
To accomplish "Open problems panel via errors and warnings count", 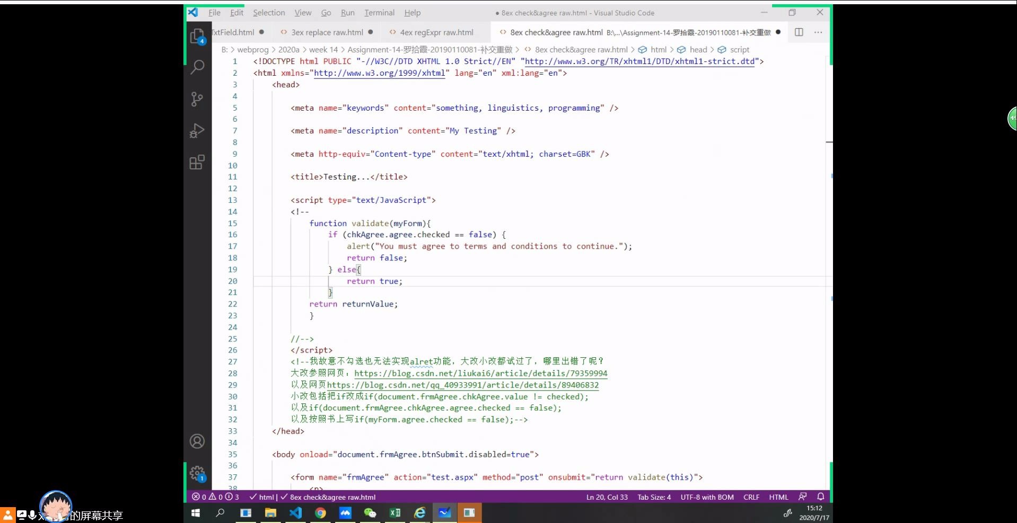I will pyautogui.click(x=215, y=497).
